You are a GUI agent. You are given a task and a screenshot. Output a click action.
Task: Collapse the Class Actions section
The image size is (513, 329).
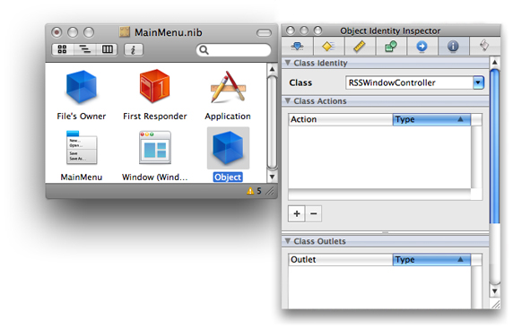pyautogui.click(x=288, y=100)
